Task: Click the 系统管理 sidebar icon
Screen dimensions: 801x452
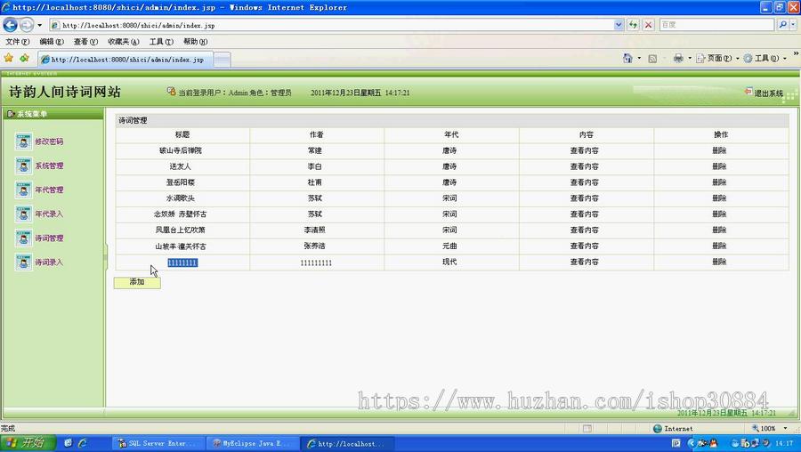Action: (23, 165)
